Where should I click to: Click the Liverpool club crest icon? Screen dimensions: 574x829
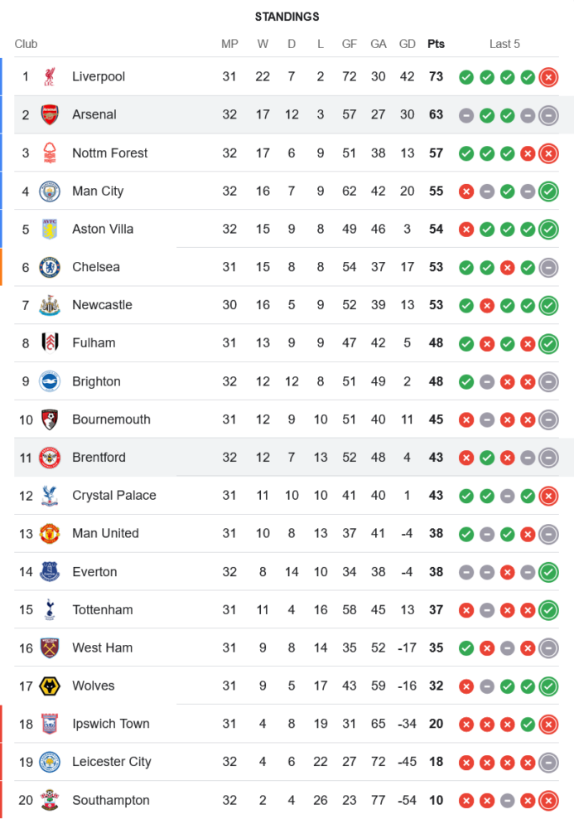pos(50,77)
